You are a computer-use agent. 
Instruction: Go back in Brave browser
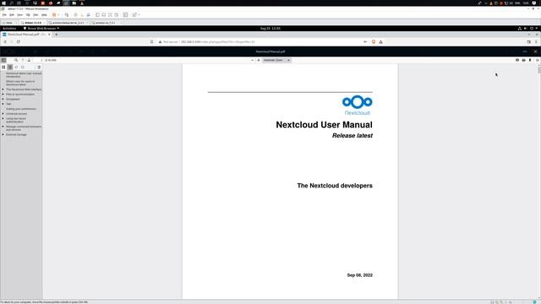[x=5, y=41]
